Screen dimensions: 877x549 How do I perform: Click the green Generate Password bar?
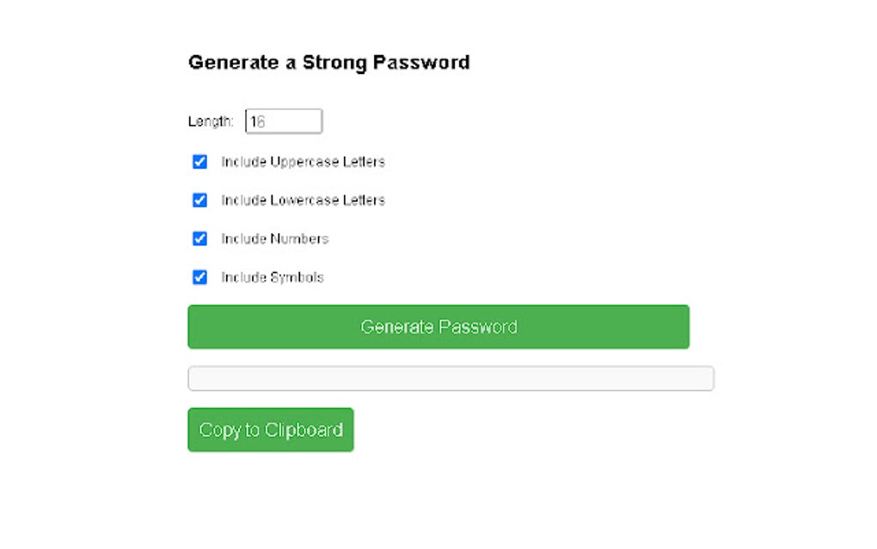coord(438,326)
